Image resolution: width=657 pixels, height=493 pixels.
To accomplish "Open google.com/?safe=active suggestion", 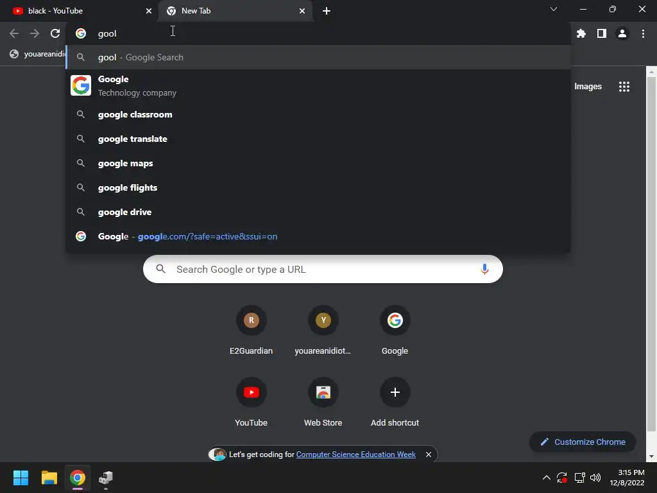I will (318, 236).
